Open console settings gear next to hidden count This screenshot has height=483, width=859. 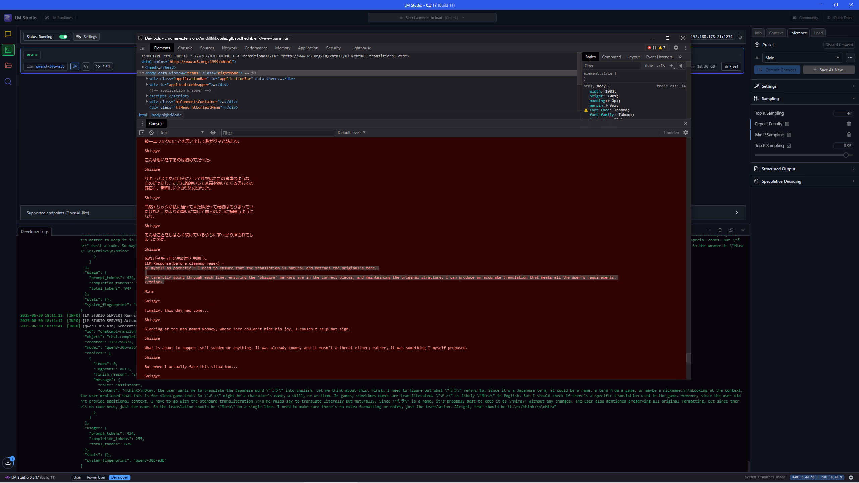pos(686,133)
